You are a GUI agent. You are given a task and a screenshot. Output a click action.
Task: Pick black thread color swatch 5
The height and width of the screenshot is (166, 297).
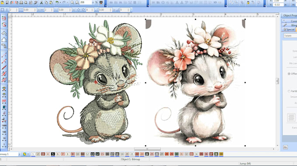point(53,154)
